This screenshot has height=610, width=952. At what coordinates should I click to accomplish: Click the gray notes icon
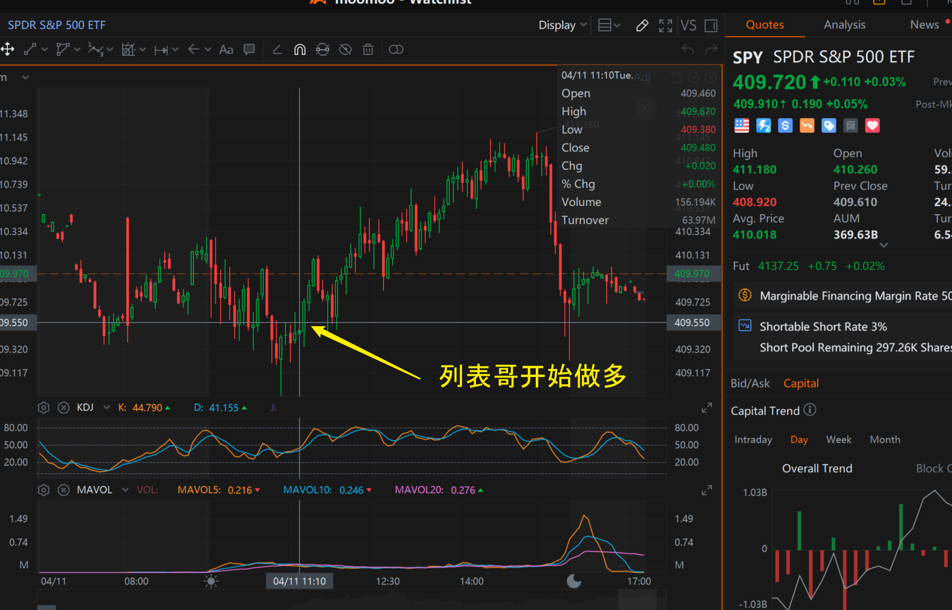point(850,126)
